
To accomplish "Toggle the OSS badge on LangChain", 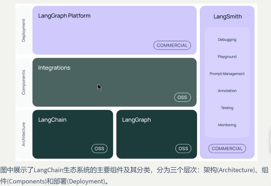I will (99, 149).
